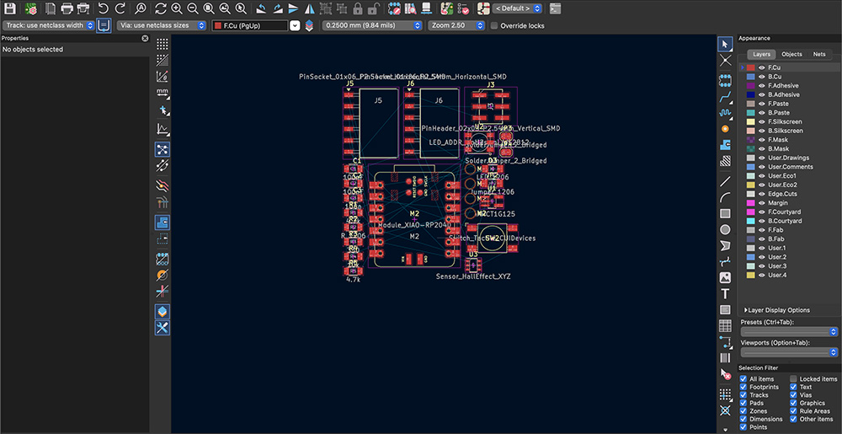Screen dimensions: 842x434
Task: Open the grid size dropdown 0.2500 mm
Action: click(x=372, y=25)
